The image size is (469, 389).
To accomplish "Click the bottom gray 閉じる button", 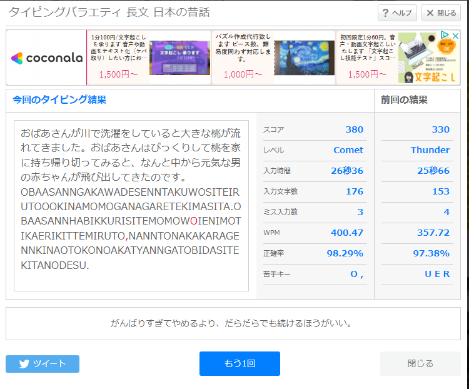I will (420, 363).
